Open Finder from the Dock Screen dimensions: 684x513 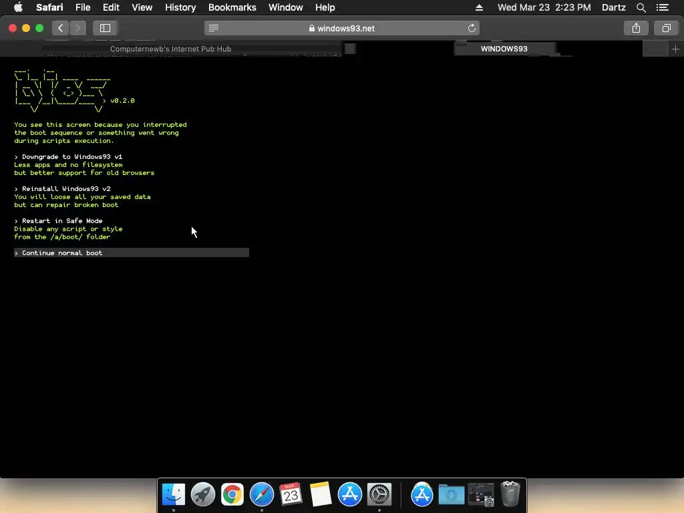click(x=174, y=495)
